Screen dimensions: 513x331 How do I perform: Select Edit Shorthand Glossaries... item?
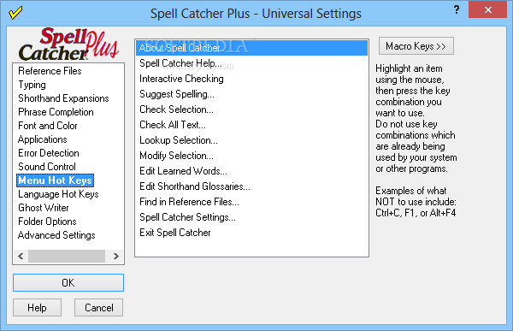[x=251, y=186]
